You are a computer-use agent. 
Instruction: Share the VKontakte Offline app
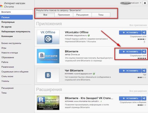(144, 33)
